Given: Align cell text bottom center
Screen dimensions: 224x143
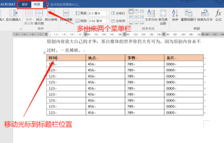Looking at the screenshot, I should click(137, 23).
